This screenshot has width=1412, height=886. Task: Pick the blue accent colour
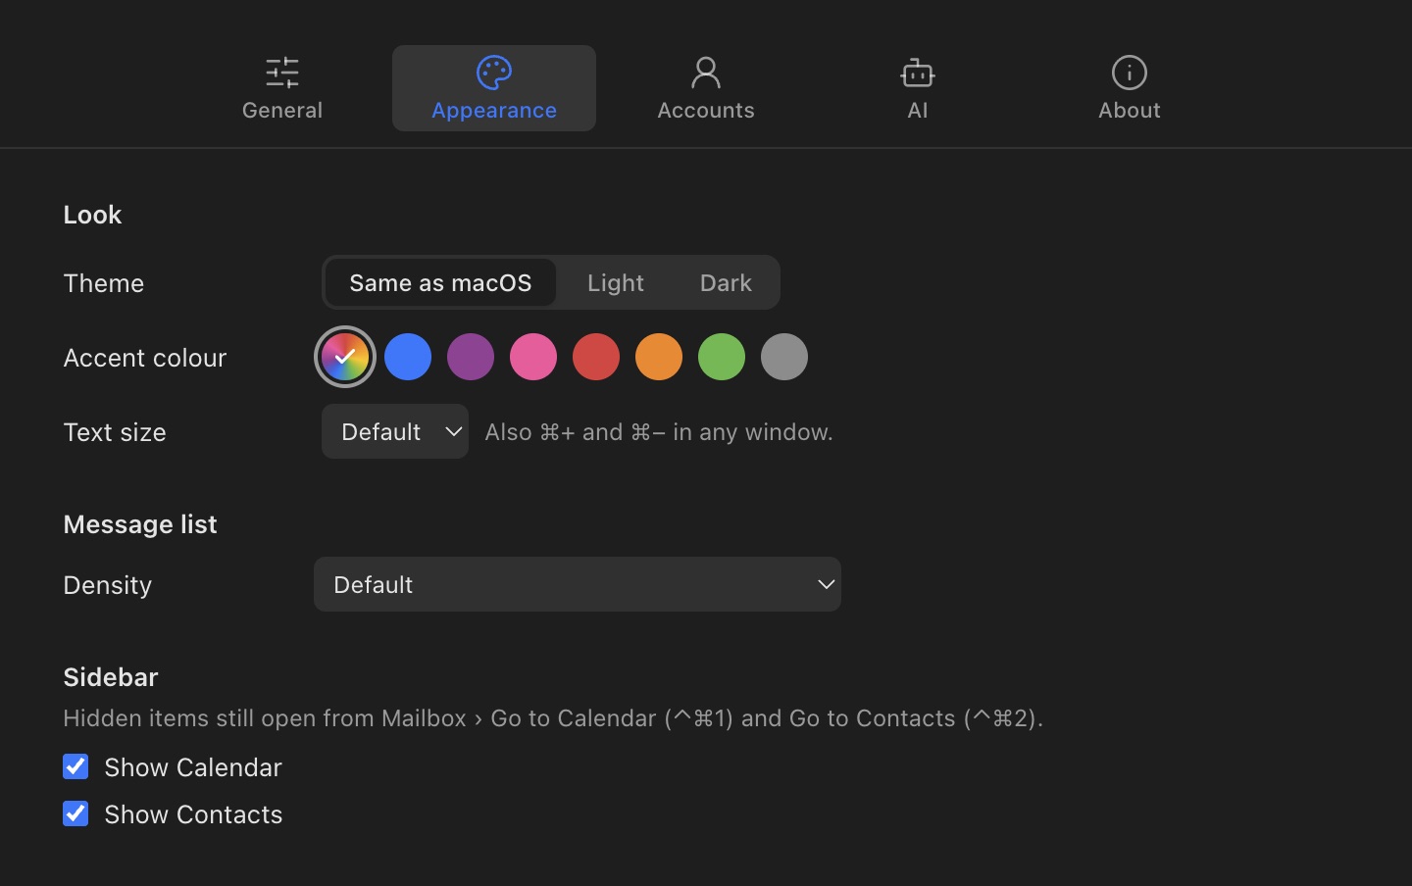(408, 357)
